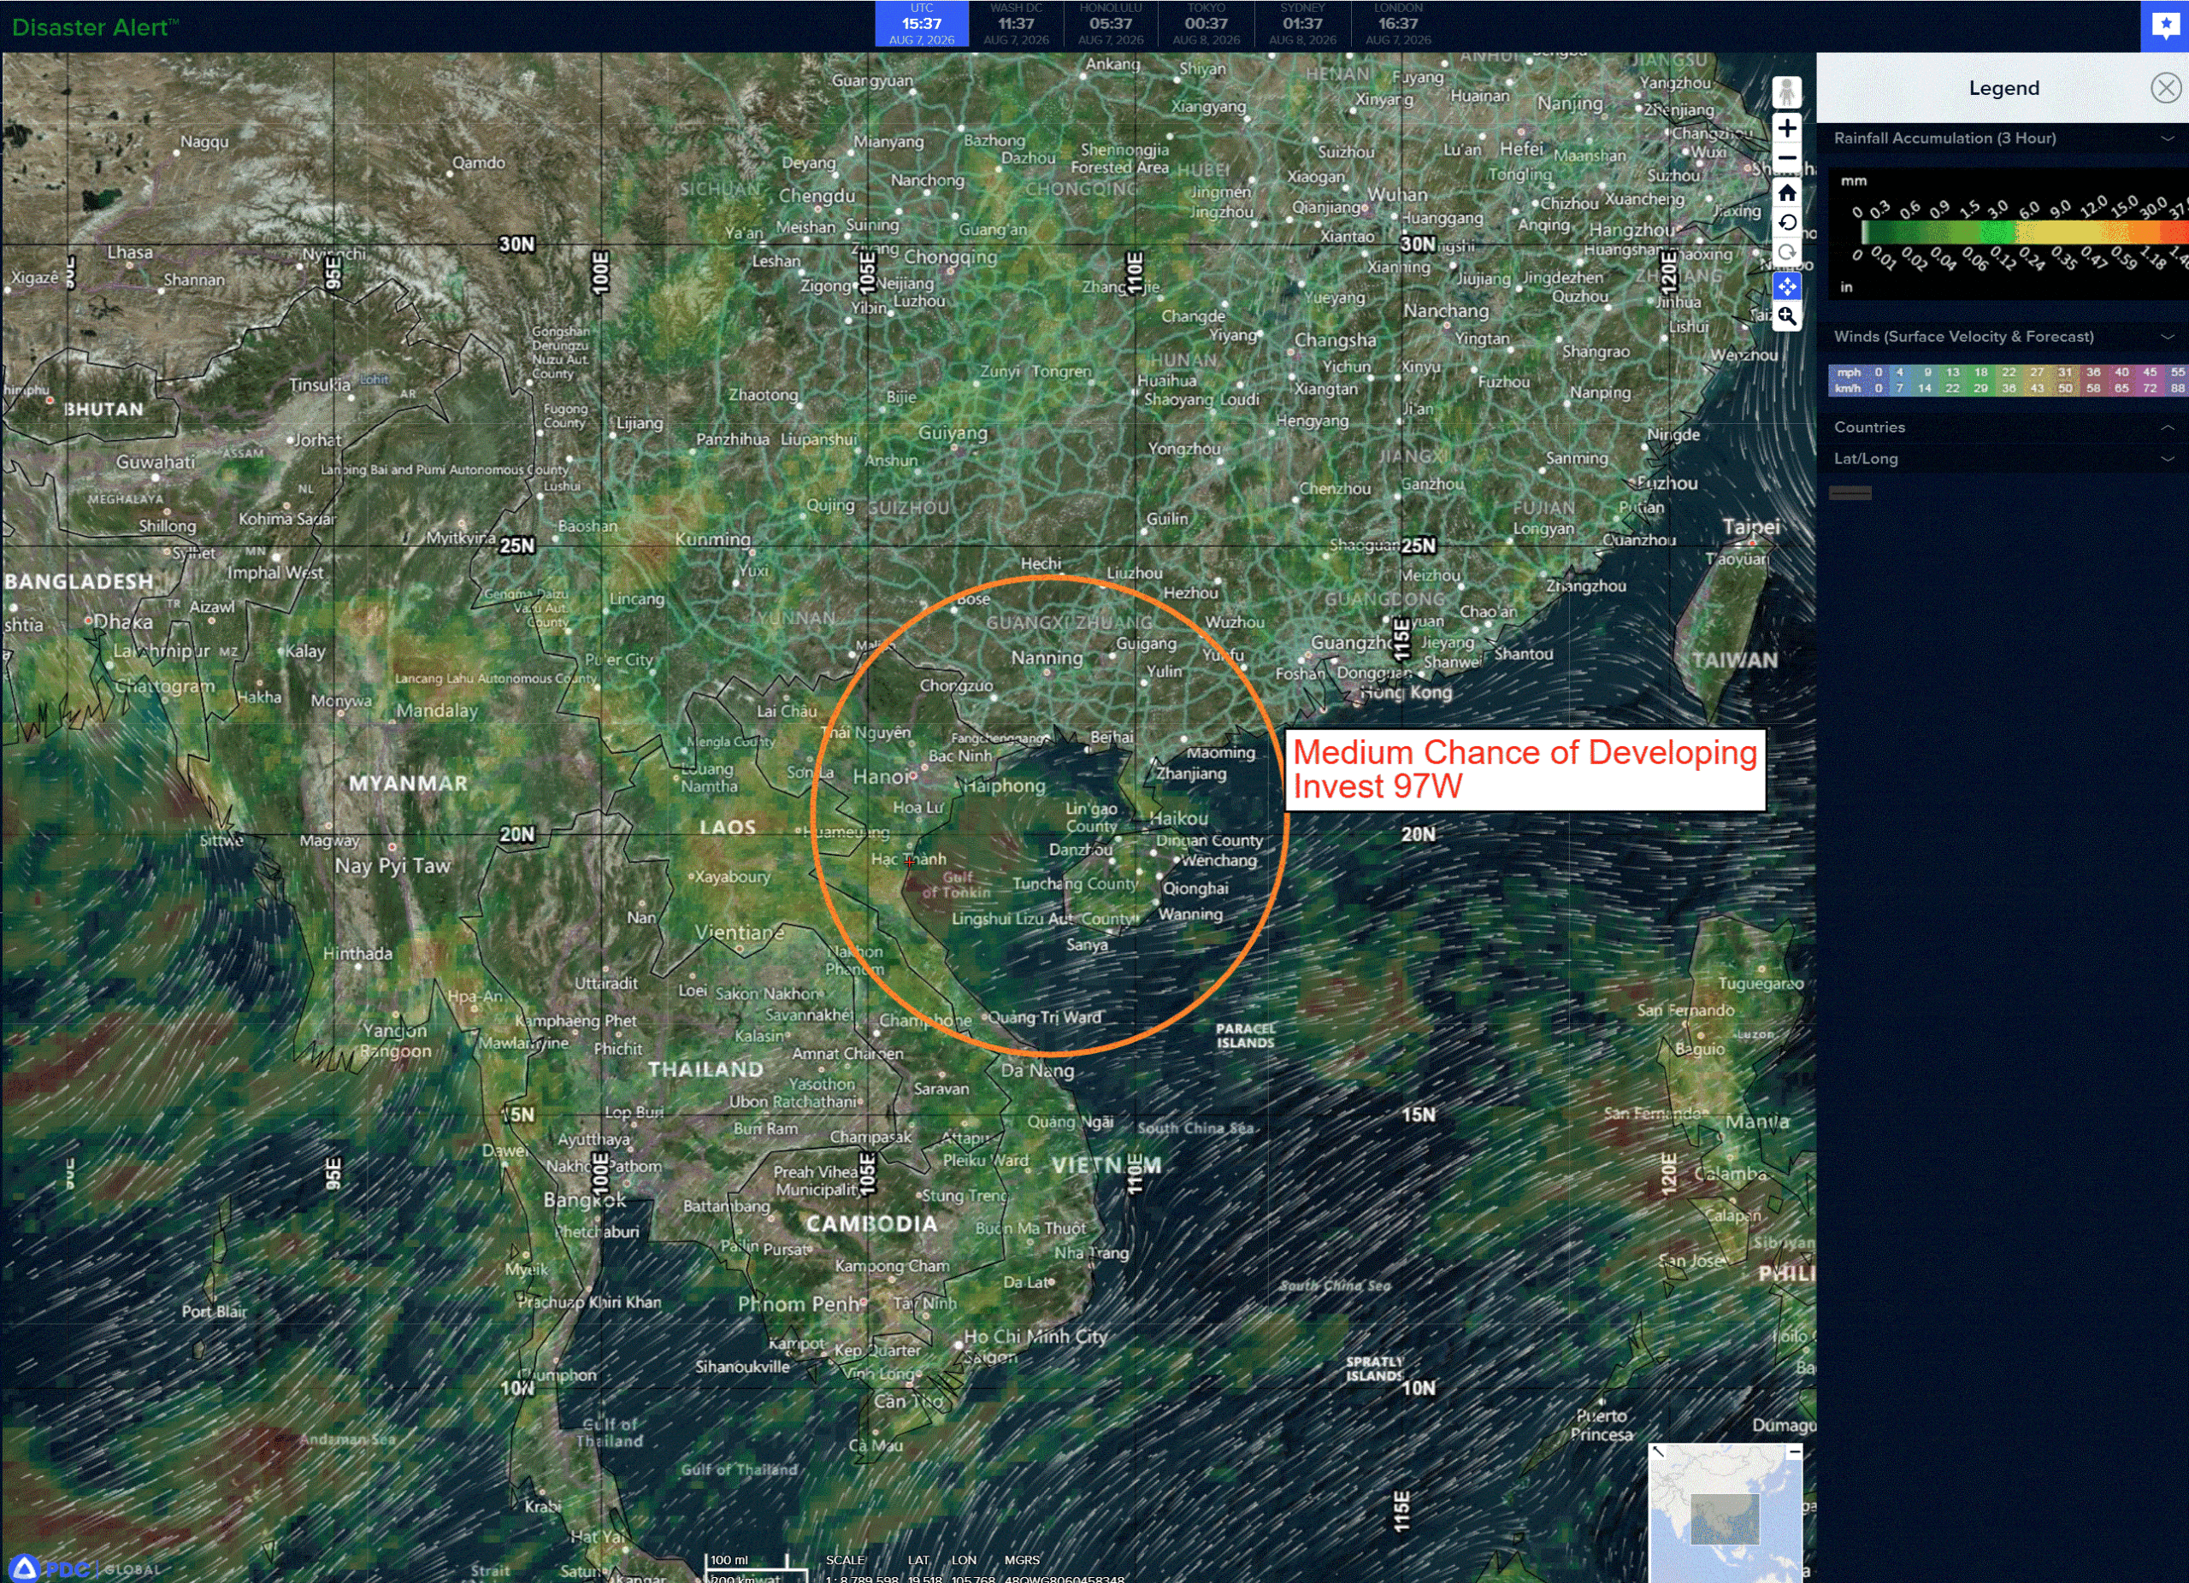Click the TAIWAN country label
This screenshot has height=1583, width=2189.
[x=1734, y=661]
